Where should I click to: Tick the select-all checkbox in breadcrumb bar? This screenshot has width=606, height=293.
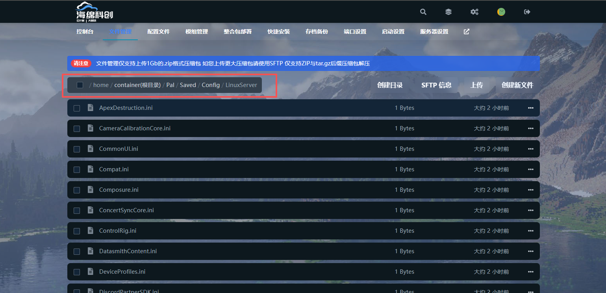point(80,85)
